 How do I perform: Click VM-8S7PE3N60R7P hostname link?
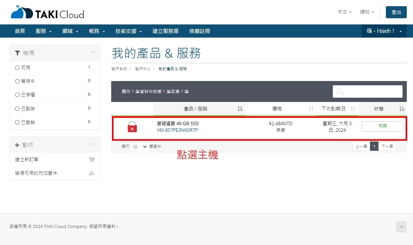pos(177,130)
